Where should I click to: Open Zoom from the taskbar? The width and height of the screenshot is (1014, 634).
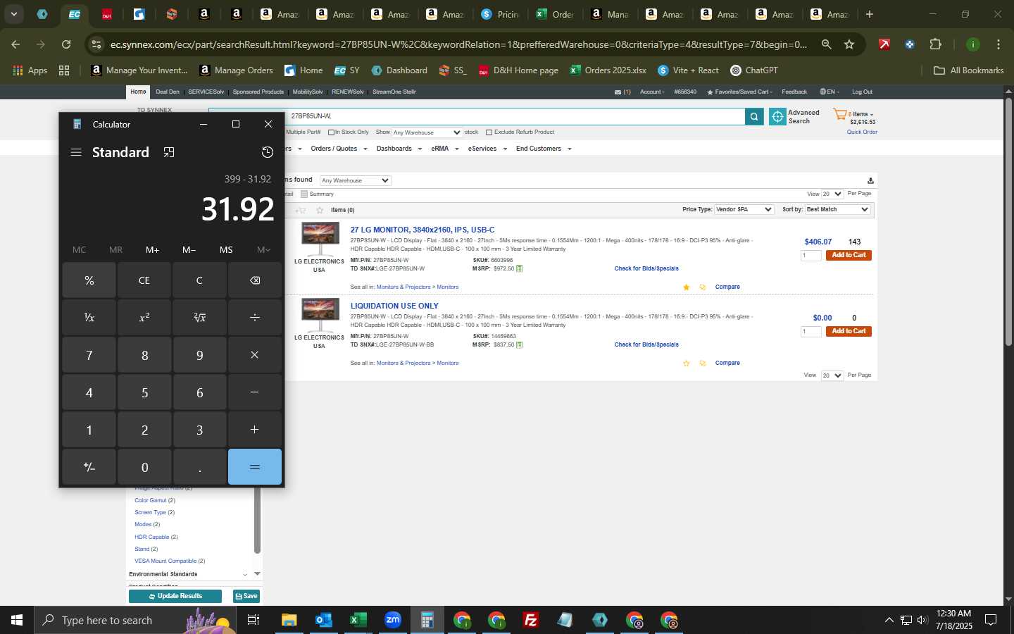click(392, 620)
